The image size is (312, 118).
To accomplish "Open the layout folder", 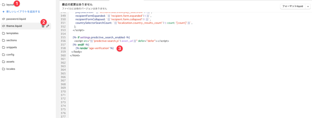I will pos(10,5).
